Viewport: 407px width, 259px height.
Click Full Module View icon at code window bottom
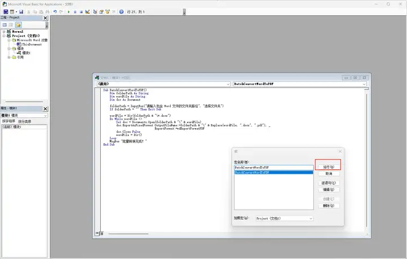tap(102, 234)
